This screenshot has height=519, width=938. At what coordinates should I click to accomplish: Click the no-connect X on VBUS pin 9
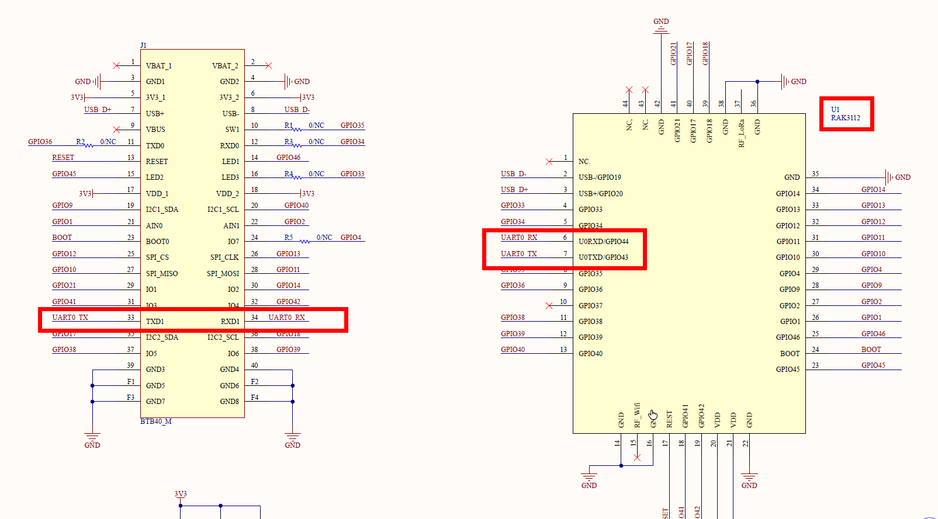pos(117,129)
